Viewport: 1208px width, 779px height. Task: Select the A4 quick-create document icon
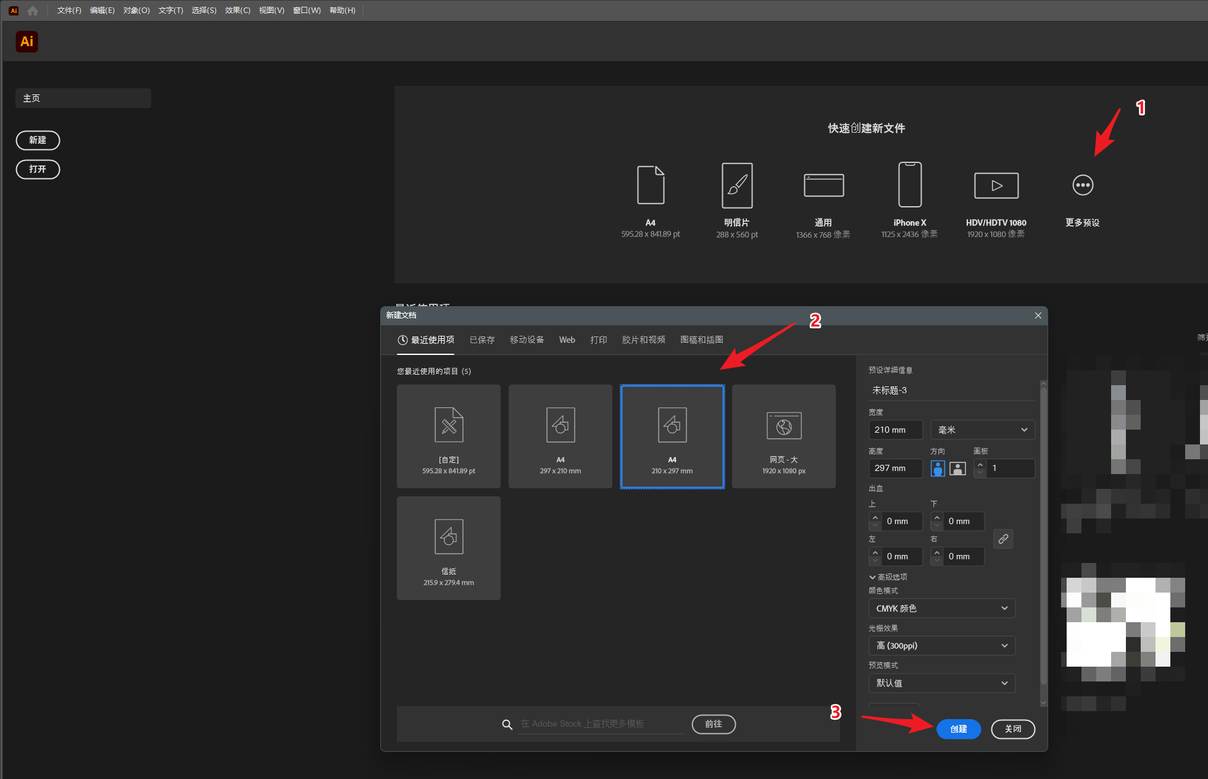(x=651, y=185)
